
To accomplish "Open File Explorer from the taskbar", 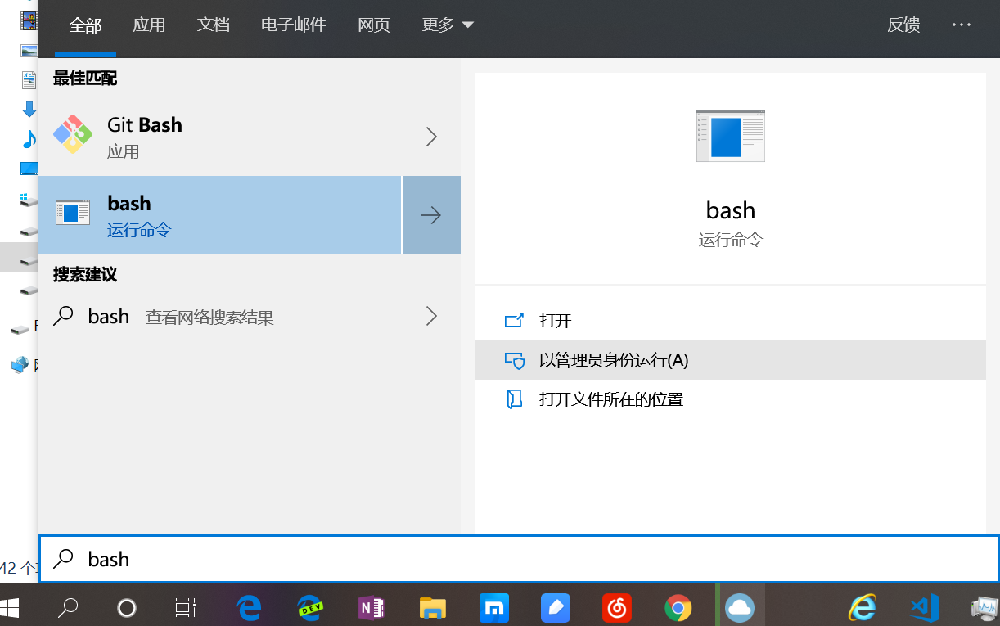I will click(x=432, y=608).
